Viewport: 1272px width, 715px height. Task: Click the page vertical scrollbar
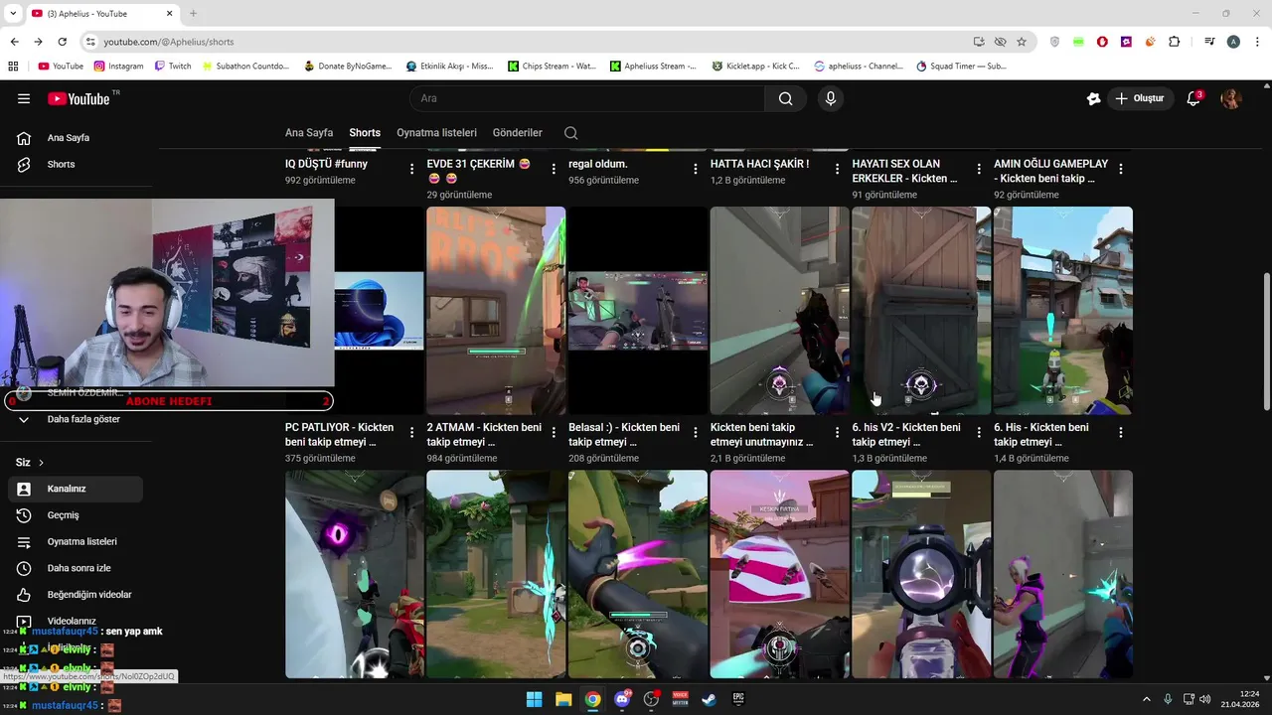[1265, 341]
